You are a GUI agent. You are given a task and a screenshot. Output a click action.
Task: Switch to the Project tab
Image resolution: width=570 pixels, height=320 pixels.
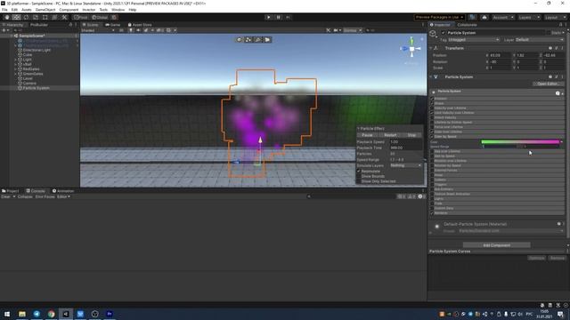click(11, 191)
